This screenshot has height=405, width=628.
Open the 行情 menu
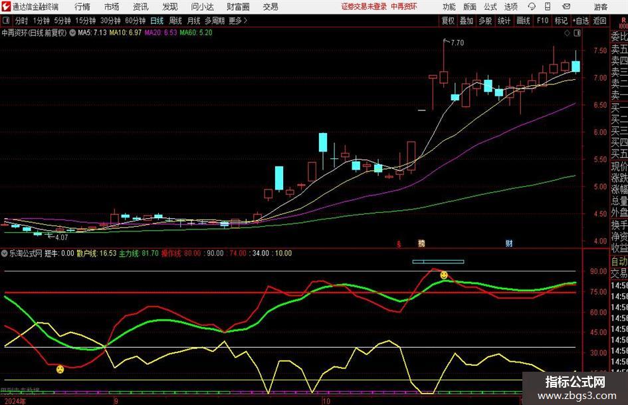[82, 7]
